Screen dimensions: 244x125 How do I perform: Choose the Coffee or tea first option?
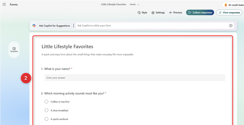tap(57, 102)
